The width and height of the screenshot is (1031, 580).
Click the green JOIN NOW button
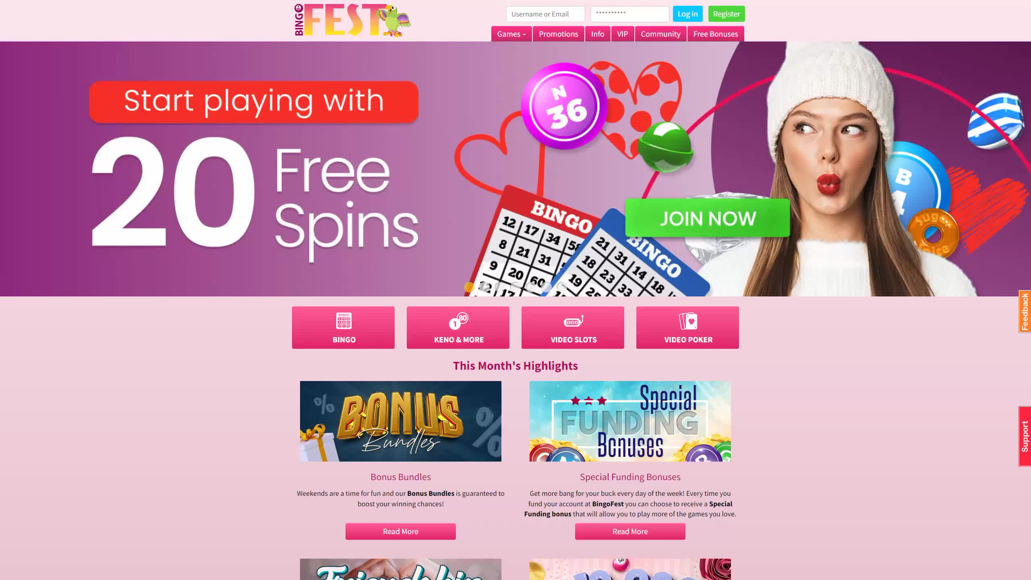click(x=708, y=218)
